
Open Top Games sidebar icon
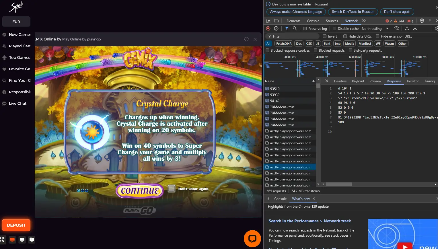4,58
